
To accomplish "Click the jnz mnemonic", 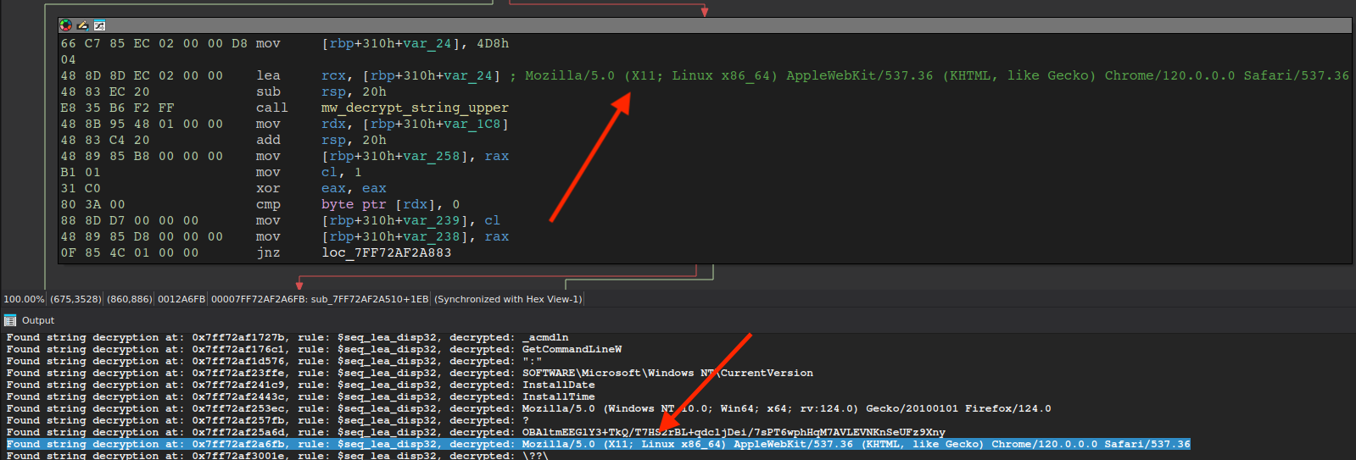I will click(268, 252).
